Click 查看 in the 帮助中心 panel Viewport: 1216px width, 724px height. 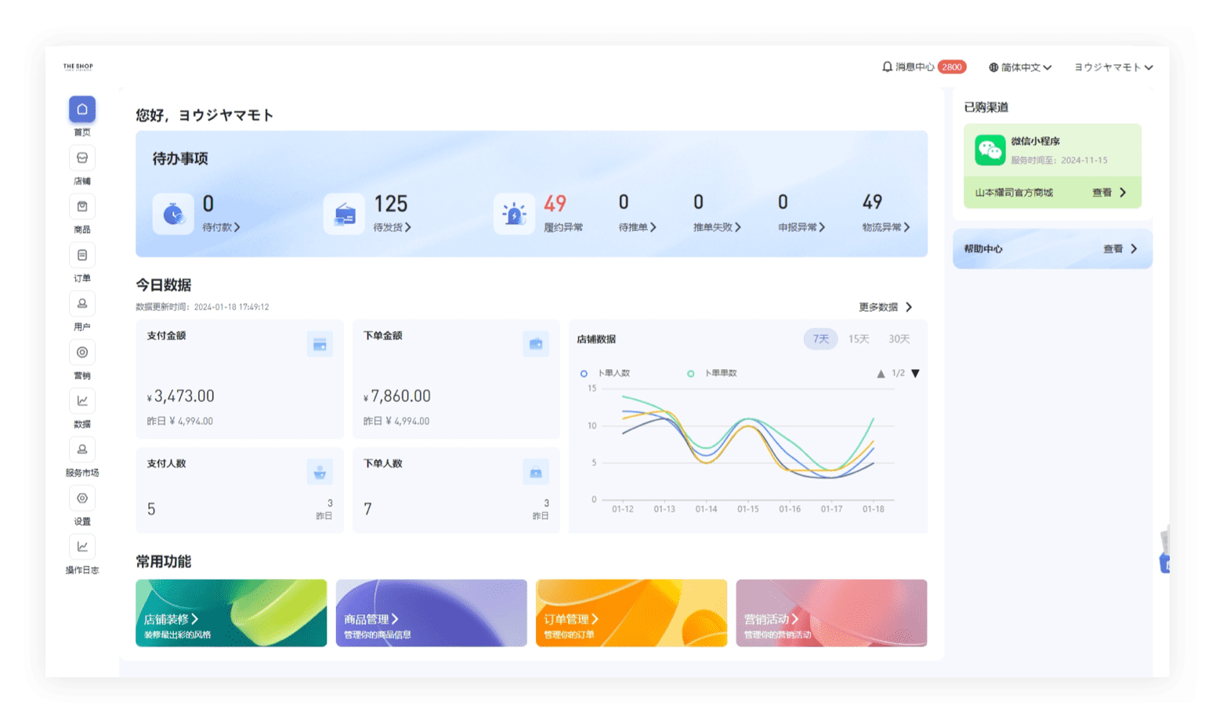click(1120, 249)
